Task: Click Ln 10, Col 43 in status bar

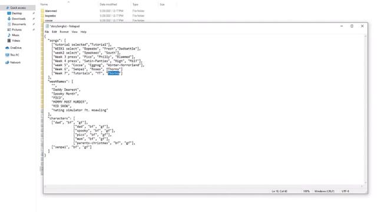Action: [279, 191]
